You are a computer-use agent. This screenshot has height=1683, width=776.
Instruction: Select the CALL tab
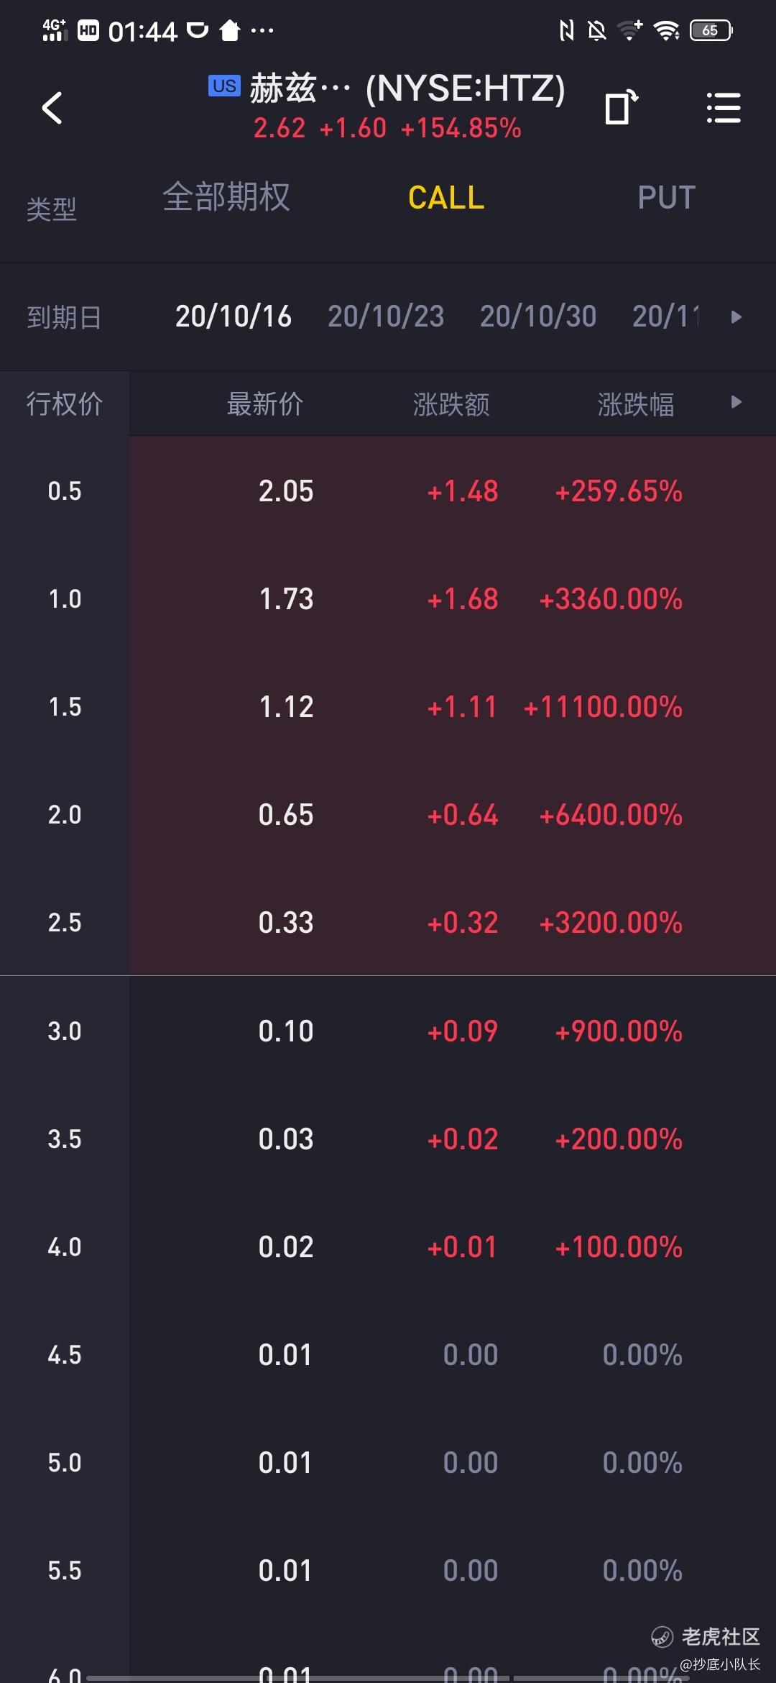click(446, 198)
